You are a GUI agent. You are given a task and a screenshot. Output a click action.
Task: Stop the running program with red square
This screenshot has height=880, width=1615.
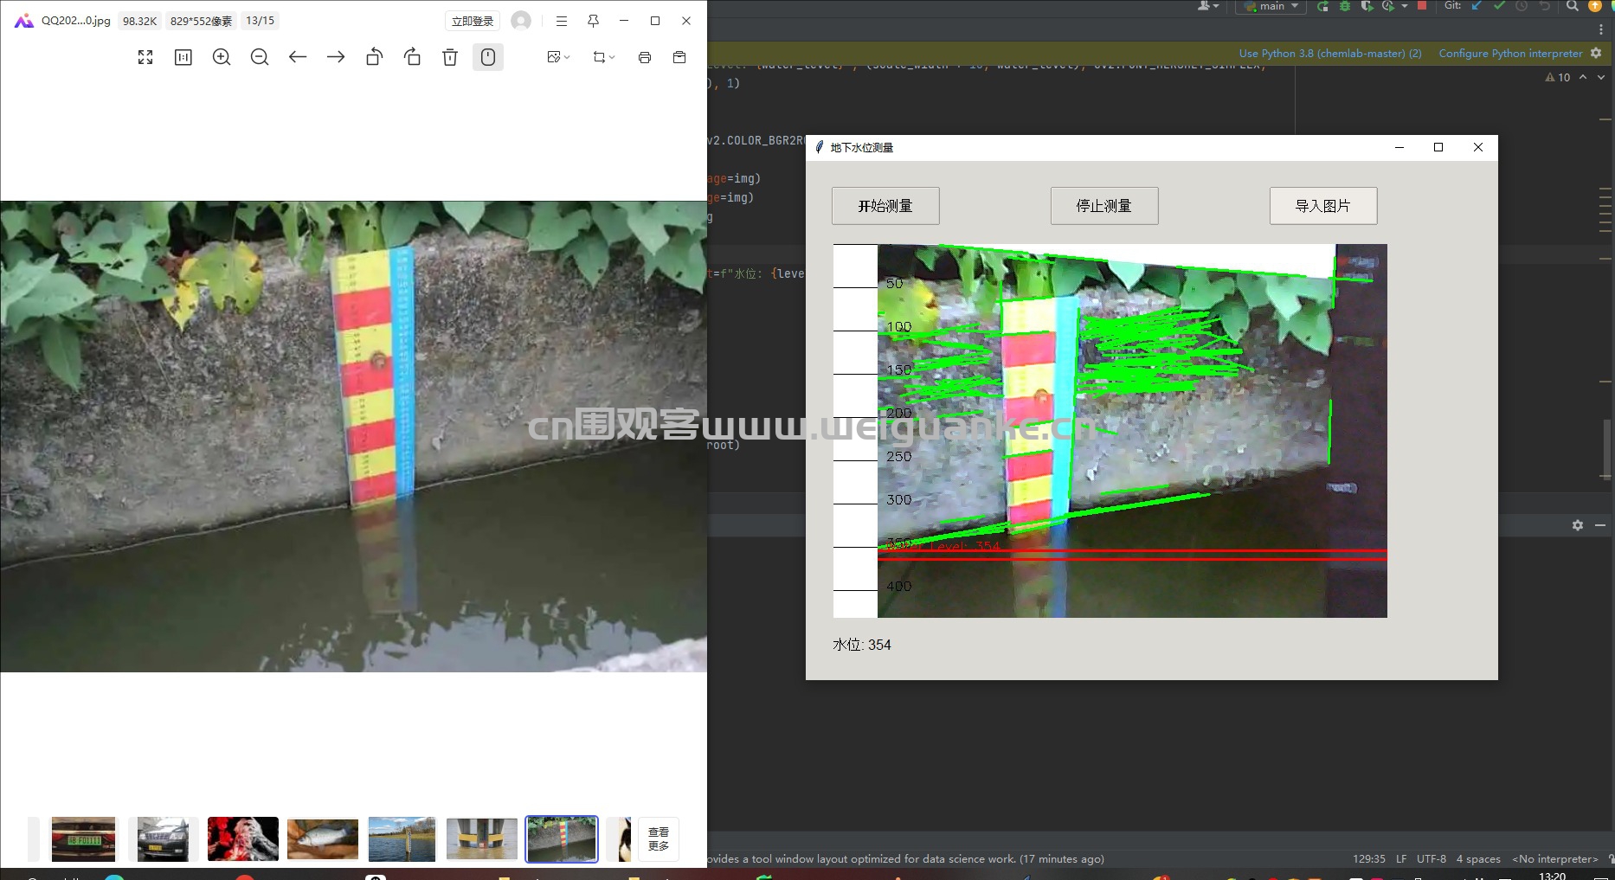click(x=1421, y=5)
